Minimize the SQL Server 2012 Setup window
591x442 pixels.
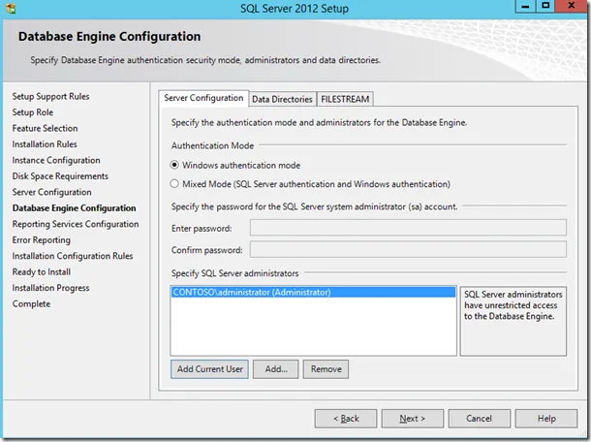click(x=525, y=6)
